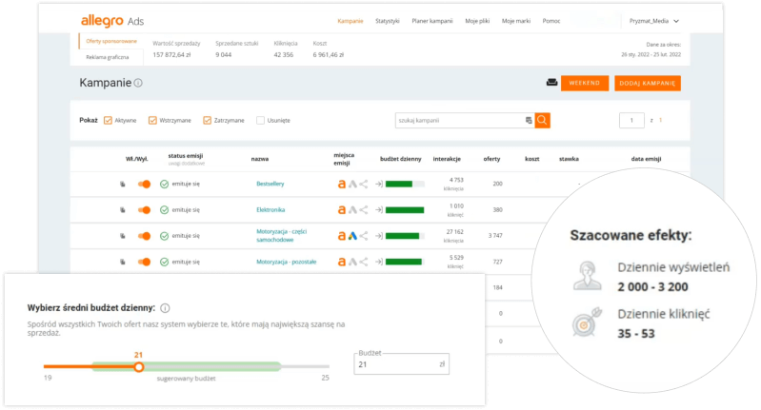The height and width of the screenshot is (410, 761).
Task: Toggle off the Elektronika campaign switch
Action: 144,210
